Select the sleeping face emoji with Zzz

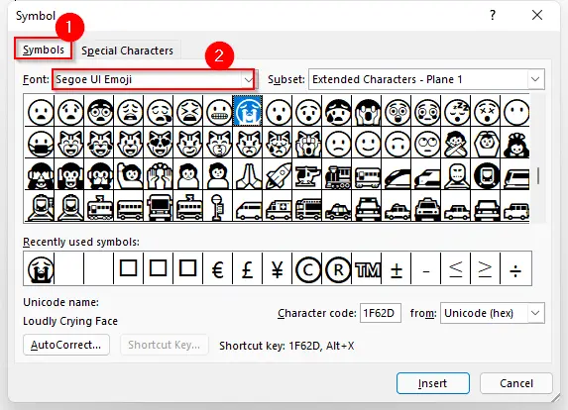[x=456, y=111]
